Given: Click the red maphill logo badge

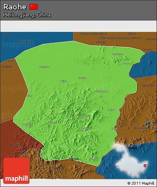Looking at the screenshot, I should [16, 171].
